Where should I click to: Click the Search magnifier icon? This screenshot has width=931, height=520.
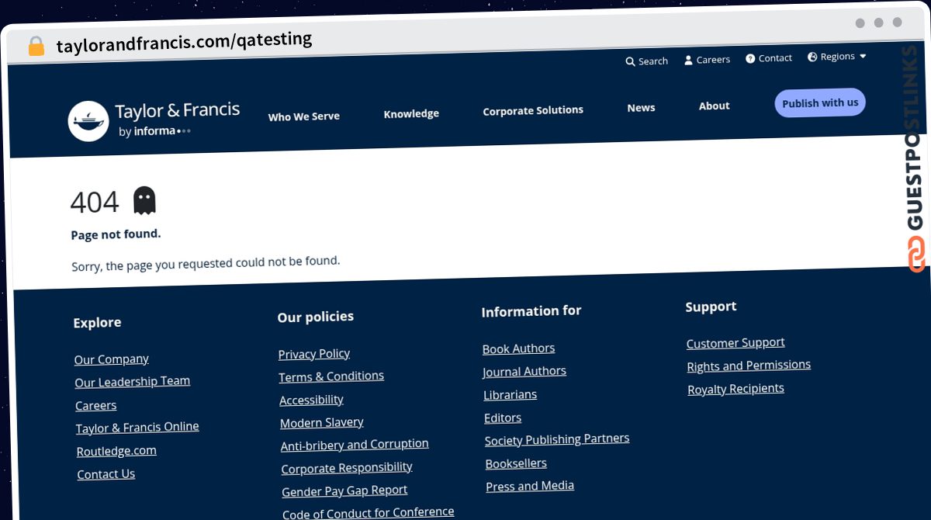(x=630, y=62)
